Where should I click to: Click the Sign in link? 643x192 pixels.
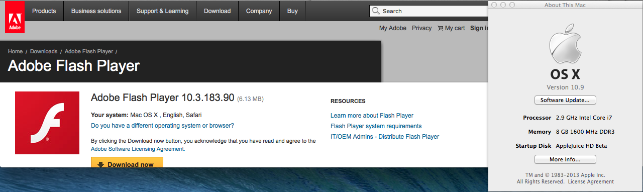click(x=479, y=28)
